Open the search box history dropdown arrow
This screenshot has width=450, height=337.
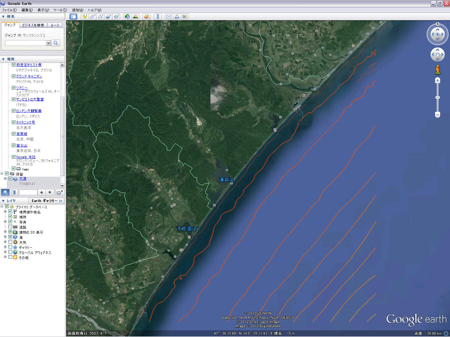[48, 43]
